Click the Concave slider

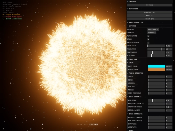[157, 87]
